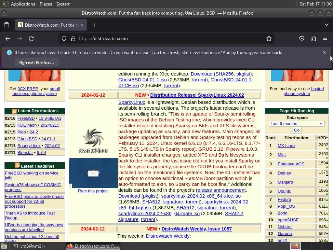
Task: Open the Manjaro ranking link
Action: coord(285,182)
